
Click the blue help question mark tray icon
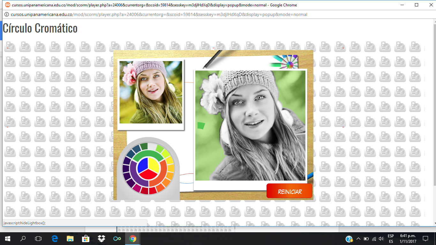[x=349, y=239]
